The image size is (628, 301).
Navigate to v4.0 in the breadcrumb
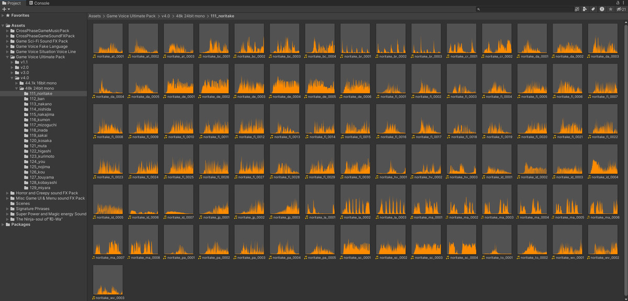pyautogui.click(x=165, y=16)
